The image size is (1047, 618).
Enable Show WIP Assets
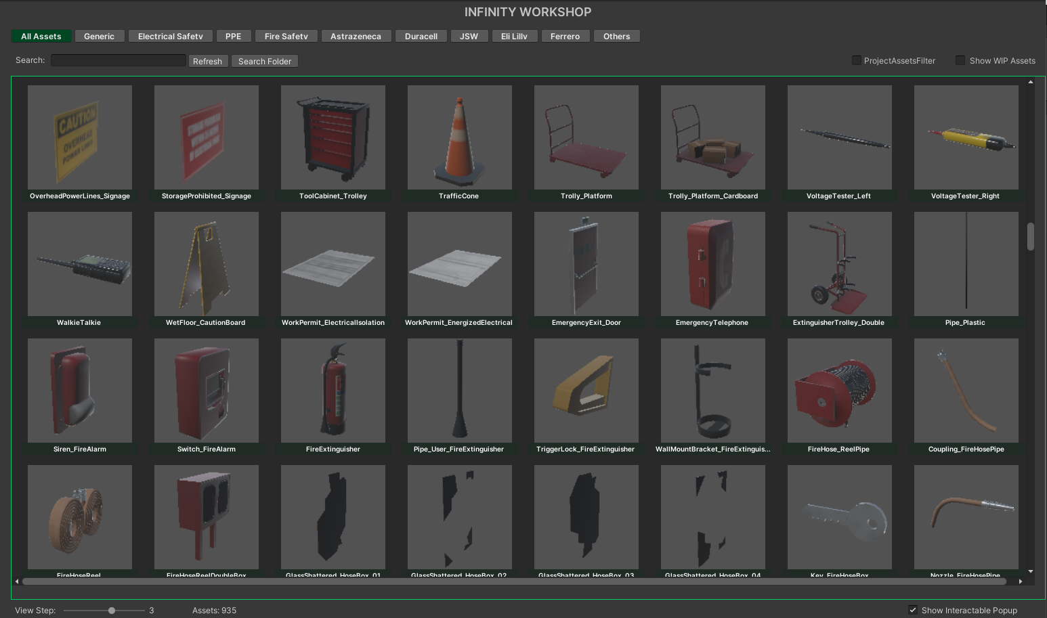point(960,60)
